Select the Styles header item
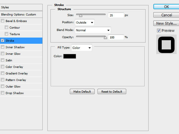Viewport: 179px width, 134px height. click(21, 7)
